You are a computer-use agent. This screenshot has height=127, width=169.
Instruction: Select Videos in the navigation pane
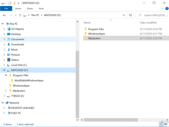pyautogui.click(x=15, y=60)
